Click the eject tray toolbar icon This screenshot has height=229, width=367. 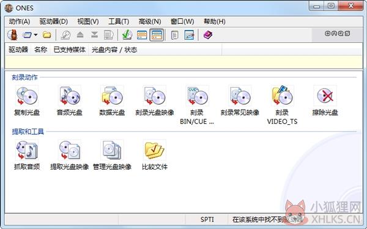point(80,35)
